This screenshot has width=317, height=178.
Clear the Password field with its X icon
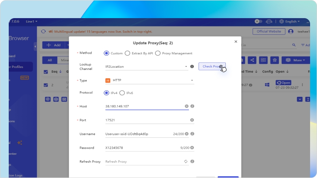[x=192, y=148]
